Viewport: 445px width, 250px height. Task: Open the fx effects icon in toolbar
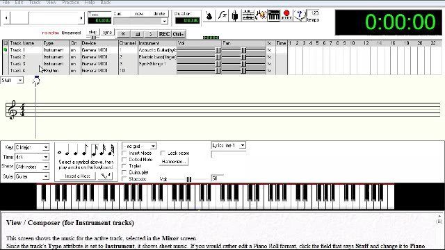pyautogui.click(x=222, y=15)
